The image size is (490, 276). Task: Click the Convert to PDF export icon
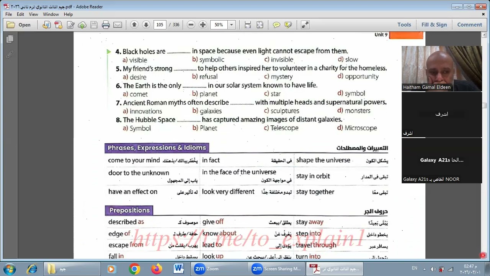coord(46,25)
